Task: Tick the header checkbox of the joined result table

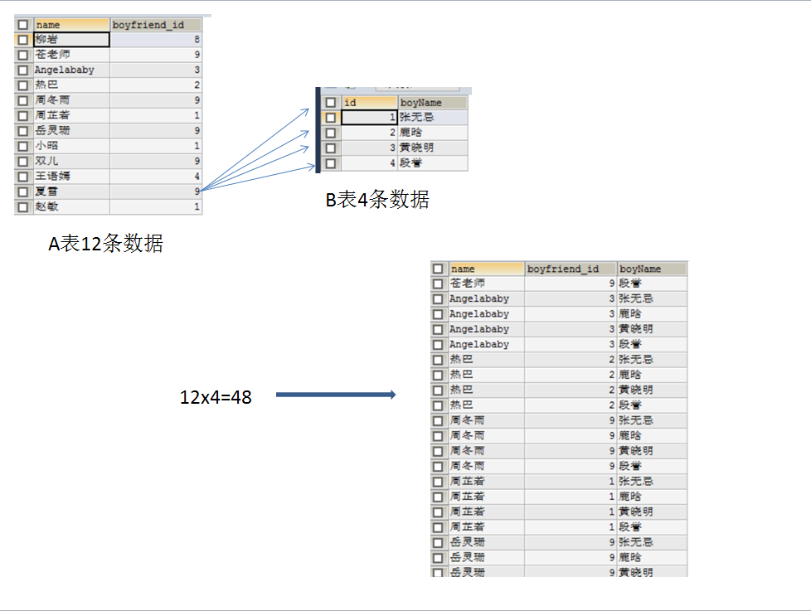Action: point(438,269)
